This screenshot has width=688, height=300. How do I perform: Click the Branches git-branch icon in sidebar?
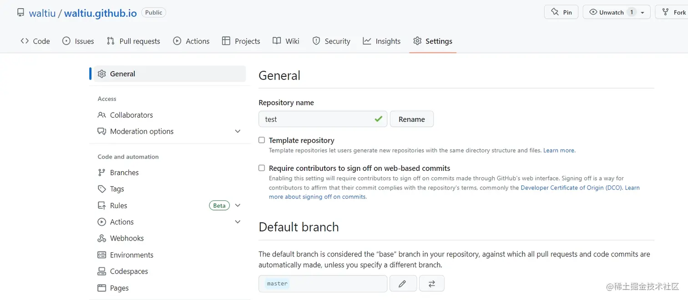pyautogui.click(x=102, y=172)
